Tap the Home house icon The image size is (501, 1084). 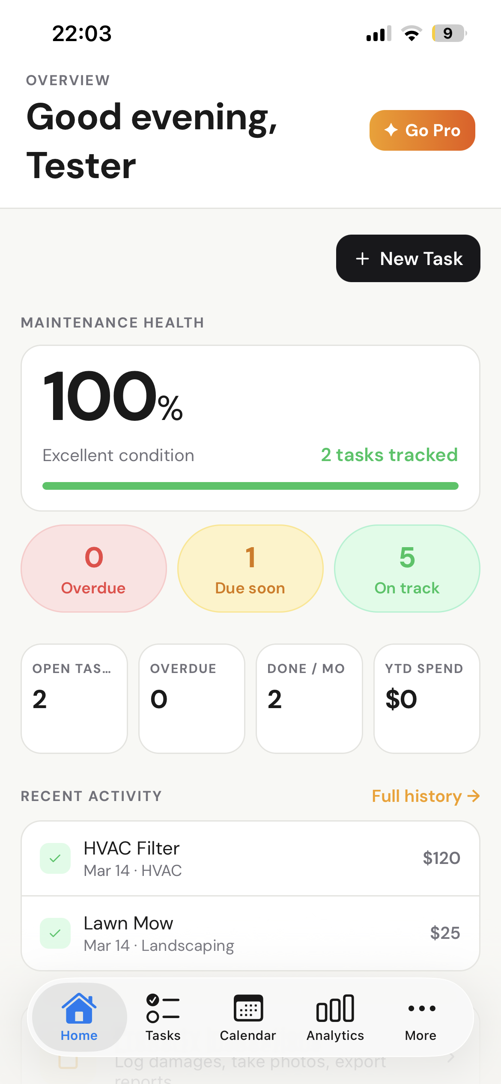click(79, 1008)
